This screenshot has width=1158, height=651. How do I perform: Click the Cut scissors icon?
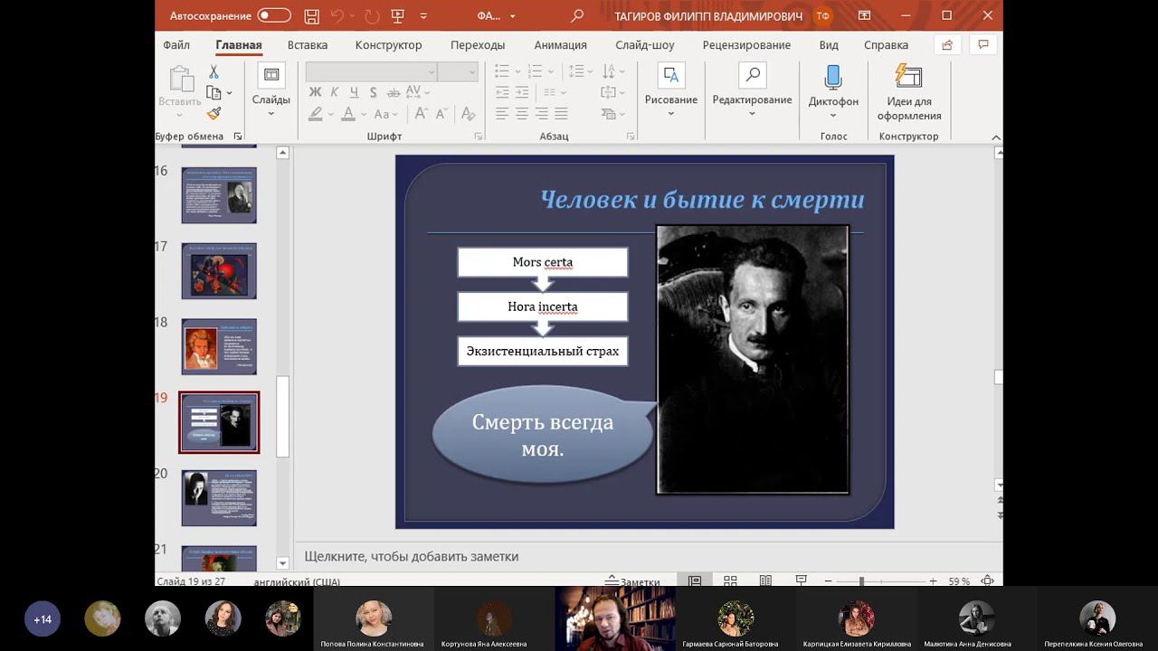coord(214,71)
